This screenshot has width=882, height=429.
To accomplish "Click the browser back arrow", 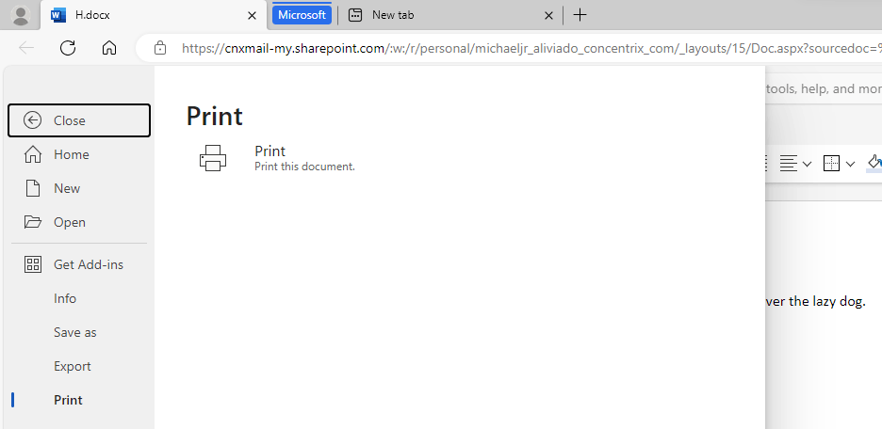I will coord(26,48).
